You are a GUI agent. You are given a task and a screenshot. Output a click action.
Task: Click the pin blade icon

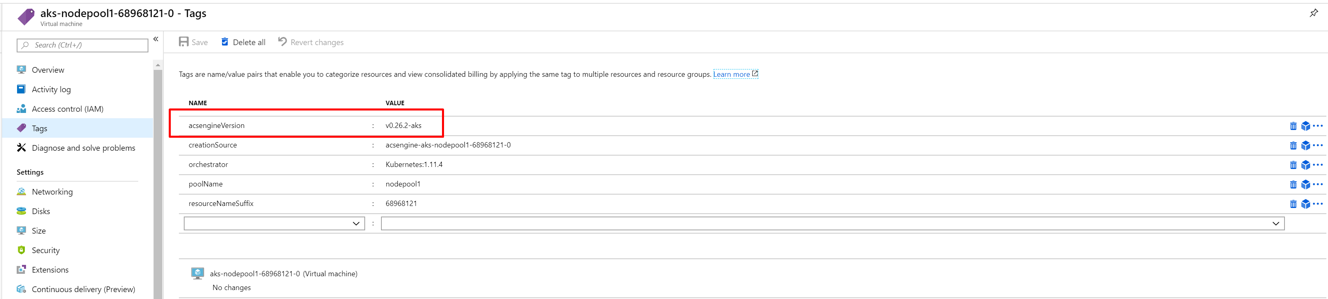pos(1313,13)
